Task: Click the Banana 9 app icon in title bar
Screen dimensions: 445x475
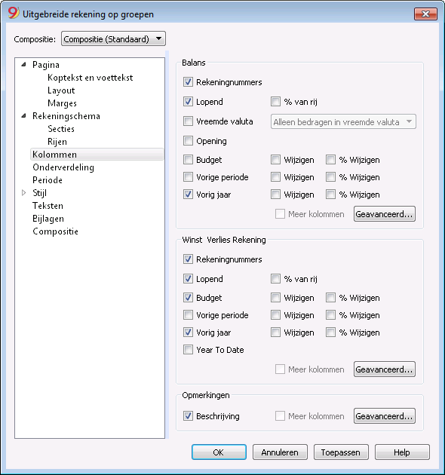Action: click(14, 14)
